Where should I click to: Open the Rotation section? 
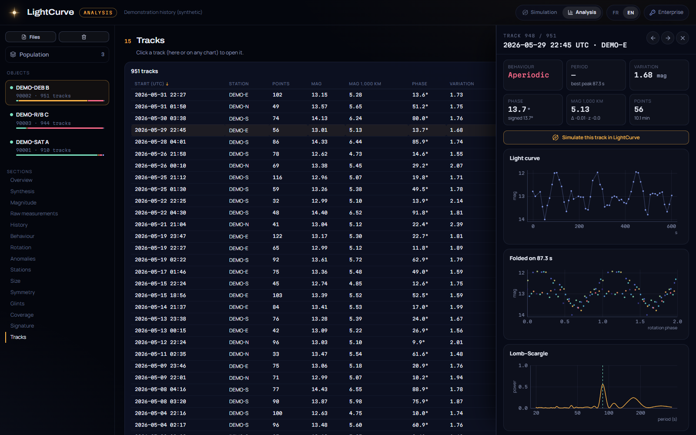pyautogui.click(x=20, y=248)
